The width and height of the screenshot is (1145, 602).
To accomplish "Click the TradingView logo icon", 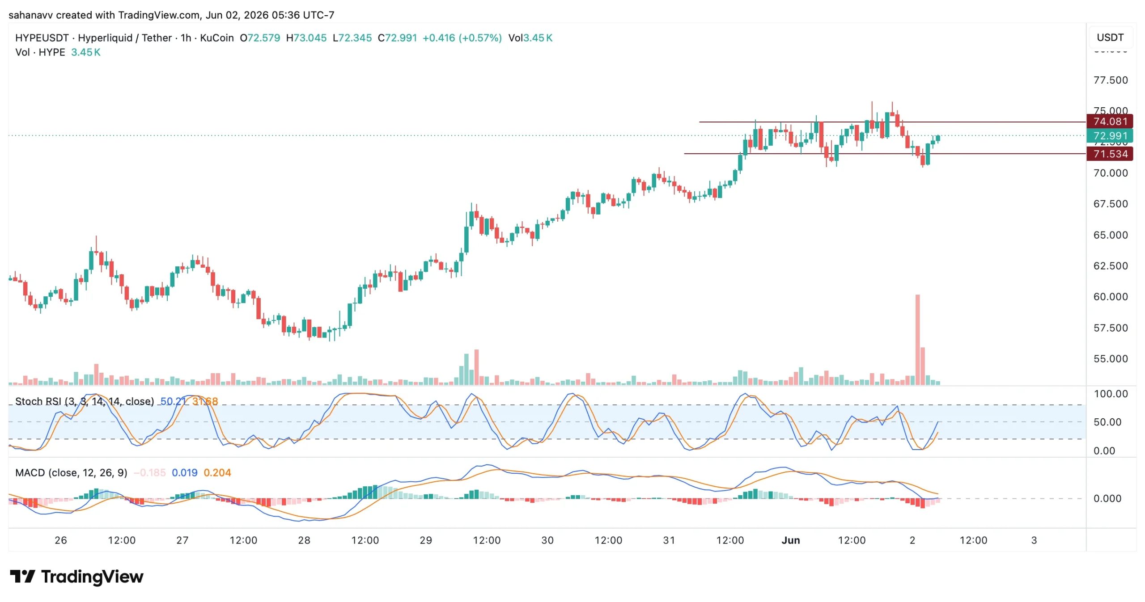I will tap(22, 577).
